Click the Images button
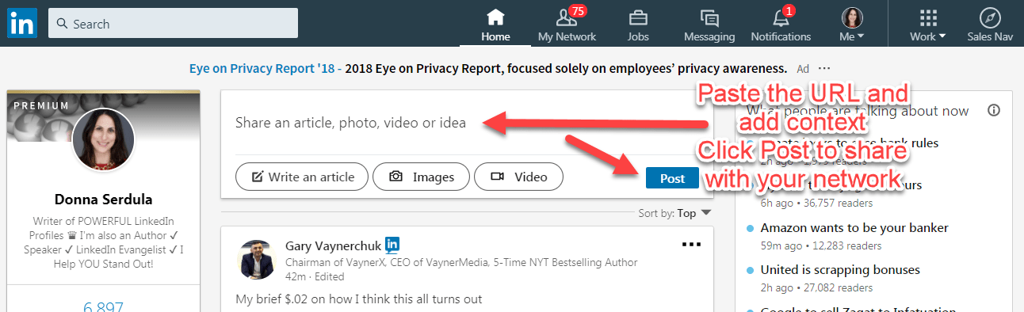Image resolution: width=1024 pixels, height=312 pixels. 421,177
